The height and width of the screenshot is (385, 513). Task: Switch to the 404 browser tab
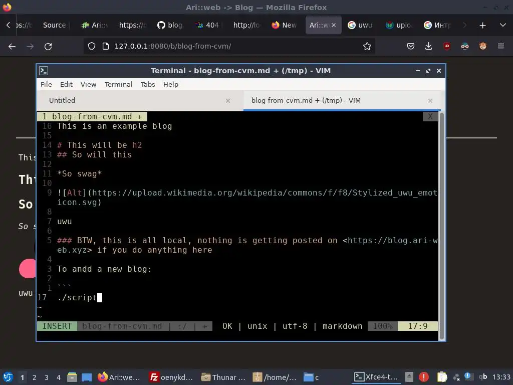207,25
